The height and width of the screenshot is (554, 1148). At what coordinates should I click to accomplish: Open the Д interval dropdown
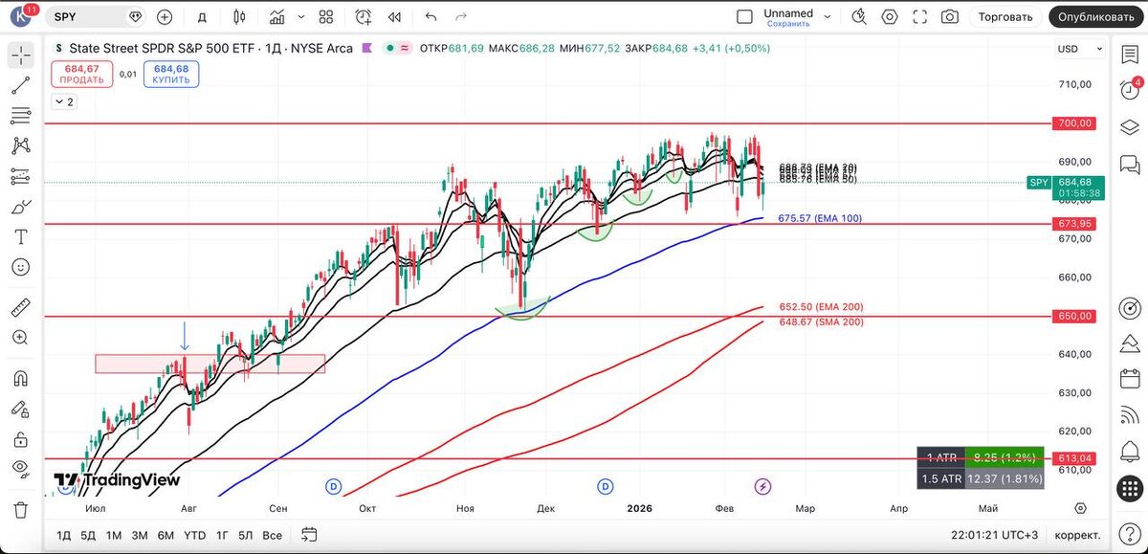(x=202, y=16)
